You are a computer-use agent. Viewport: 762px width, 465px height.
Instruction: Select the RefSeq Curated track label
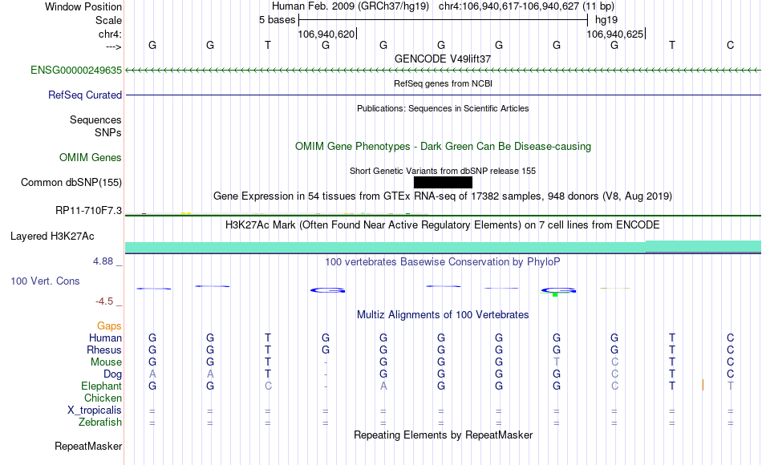[84, 95]
